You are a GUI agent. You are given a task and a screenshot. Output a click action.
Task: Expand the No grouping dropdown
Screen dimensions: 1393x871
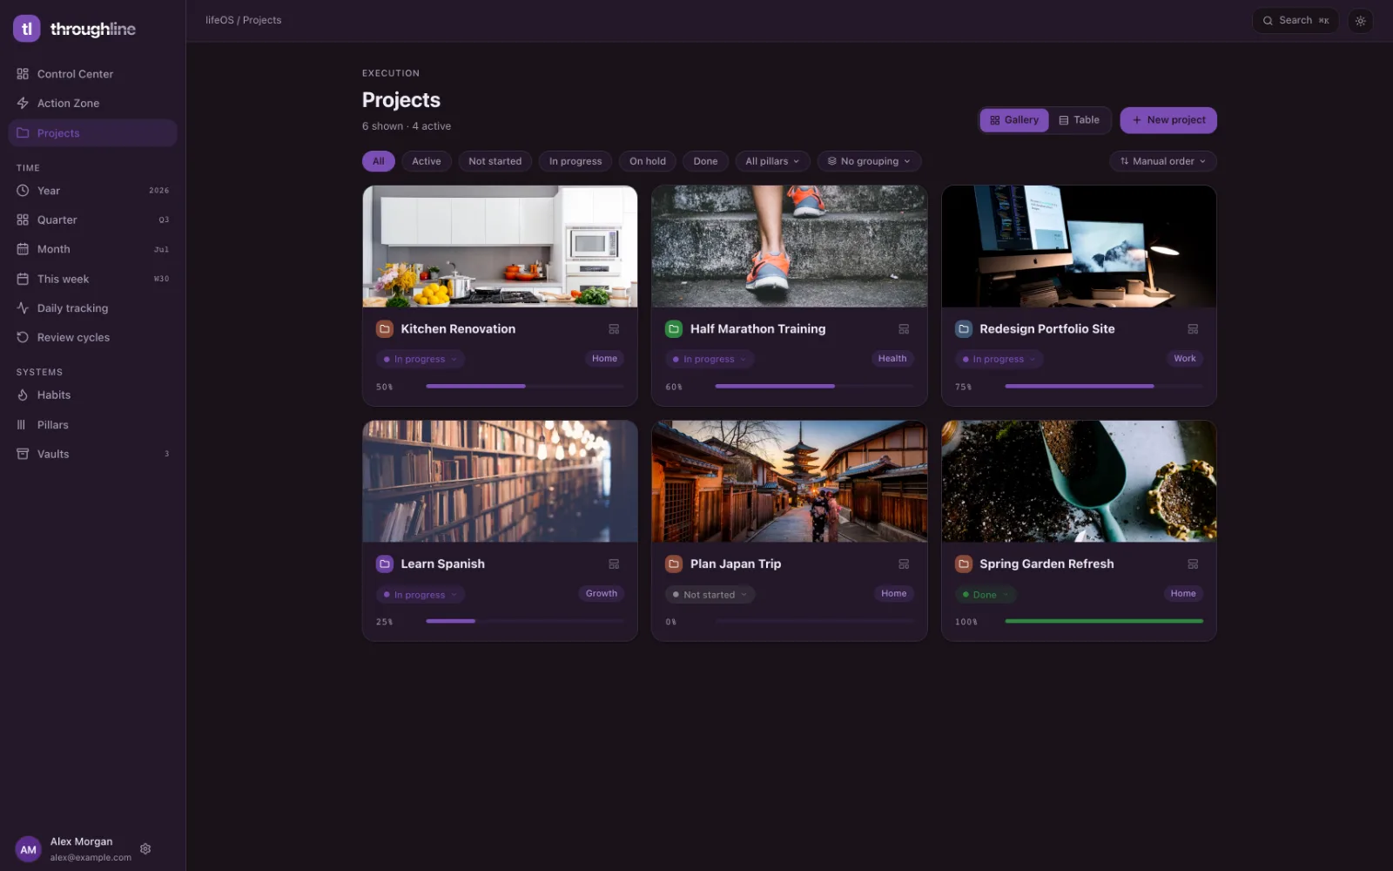pos(869,161)
